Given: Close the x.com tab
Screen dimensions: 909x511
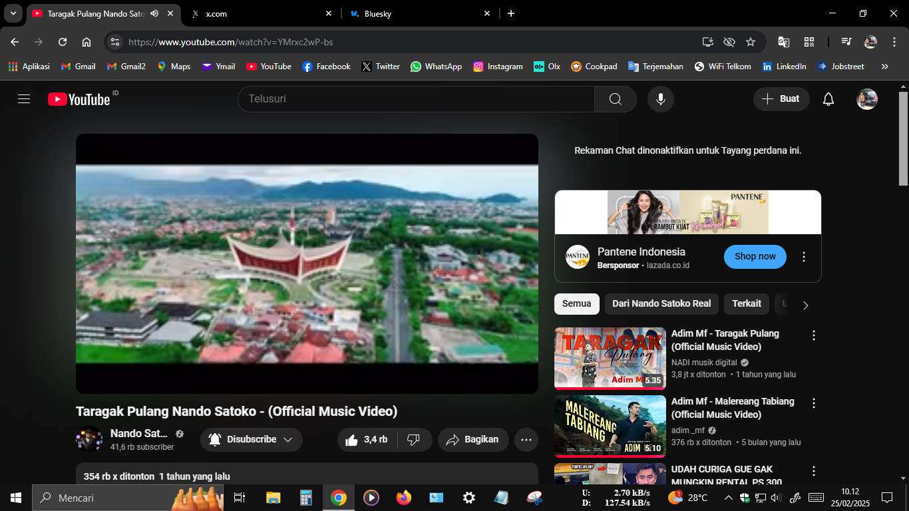Looking at the screenshot, I should coord(329,13).
